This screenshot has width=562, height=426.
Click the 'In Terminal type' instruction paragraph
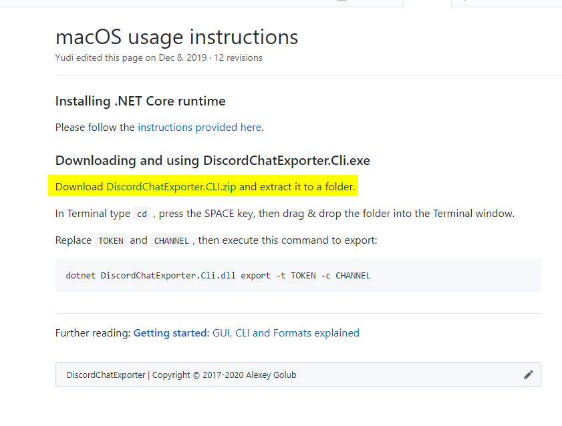285,214
